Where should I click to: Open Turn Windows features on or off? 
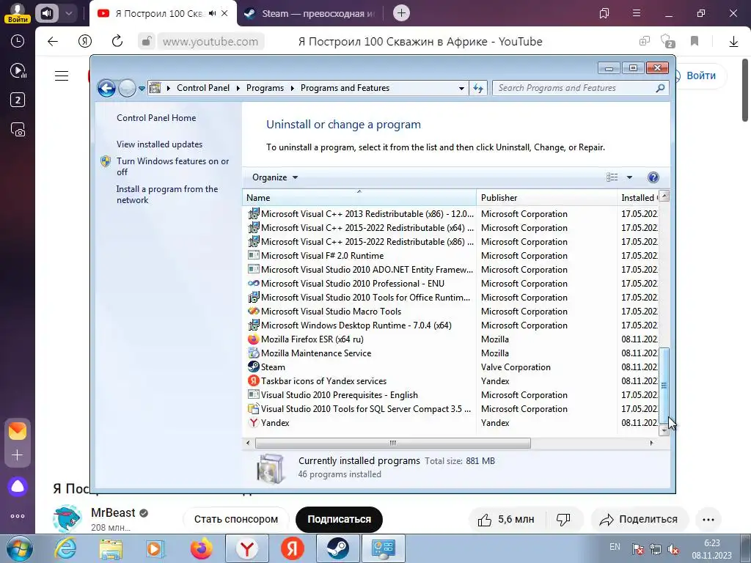[173, 166]
